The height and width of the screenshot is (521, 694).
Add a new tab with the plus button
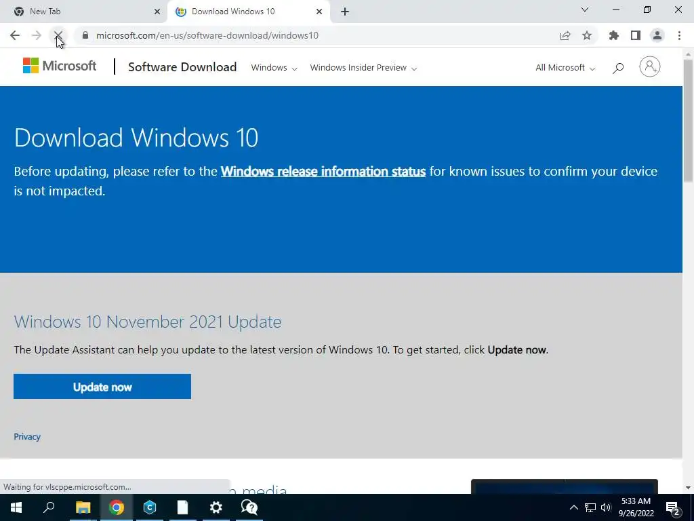(345, 12)
